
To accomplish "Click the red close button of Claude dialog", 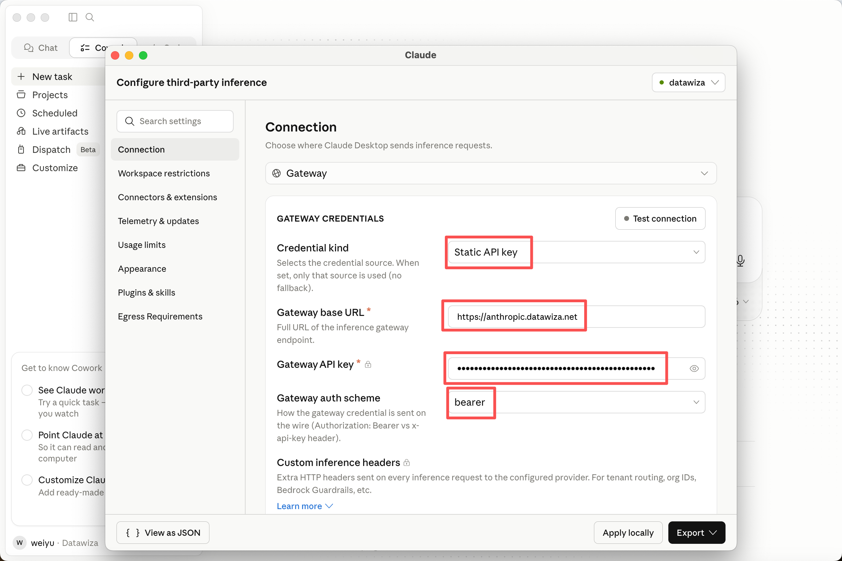I will [115, 55].
